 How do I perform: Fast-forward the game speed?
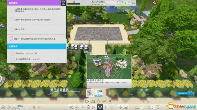(39, 107)
